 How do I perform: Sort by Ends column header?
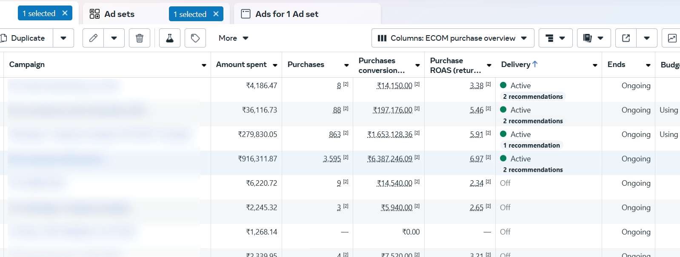pyautogui.click(x=616, y=64)
